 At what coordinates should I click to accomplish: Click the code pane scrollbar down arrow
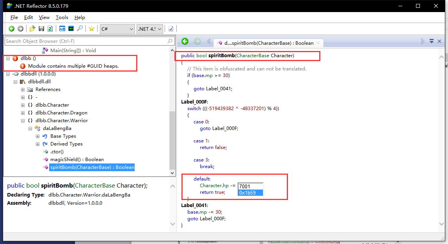(441, 224)
